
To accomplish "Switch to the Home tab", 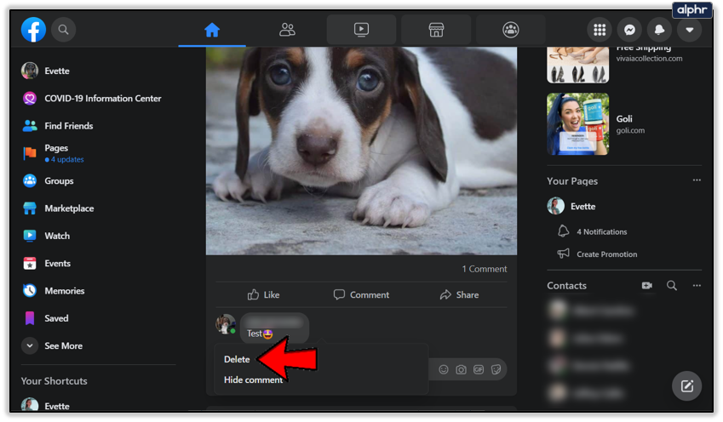I will [212, 30].
